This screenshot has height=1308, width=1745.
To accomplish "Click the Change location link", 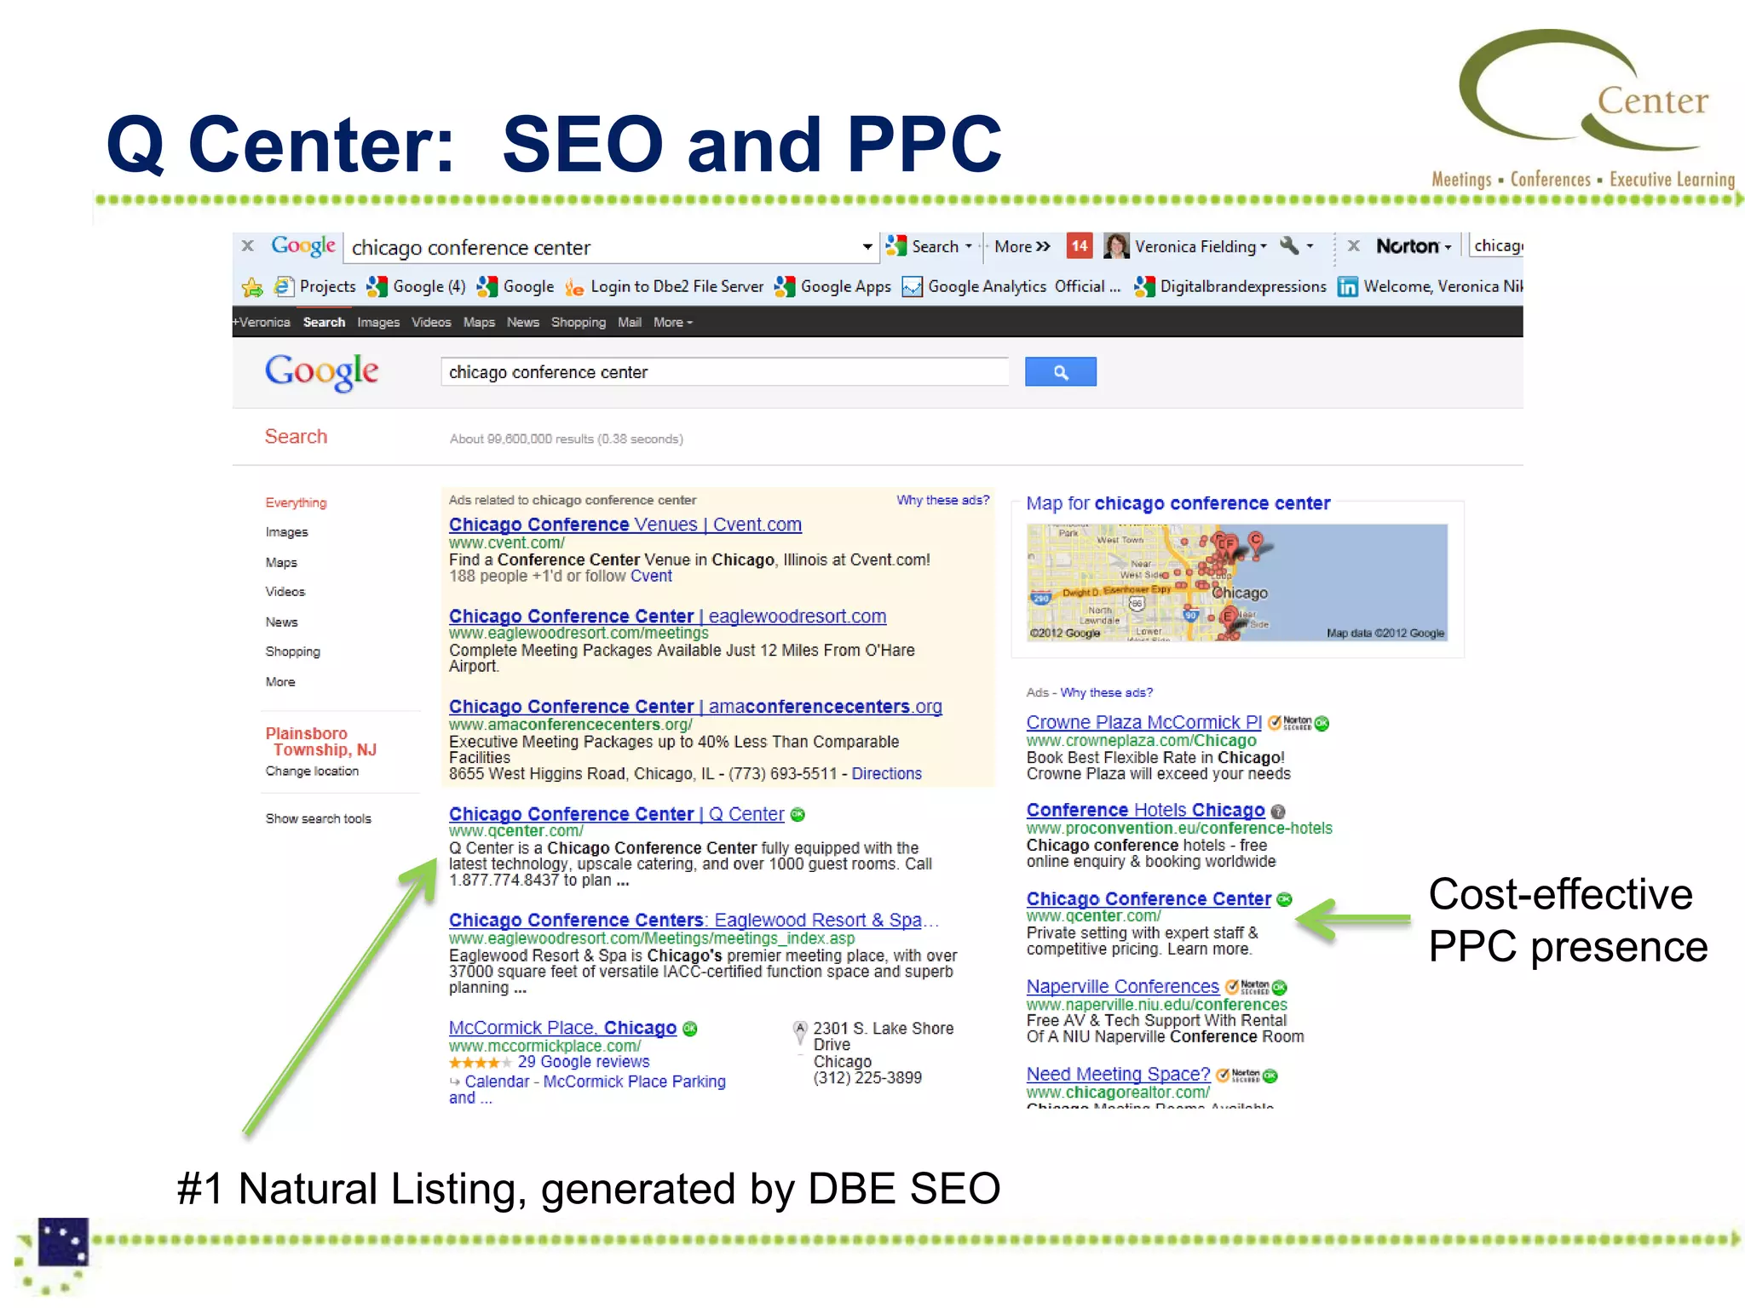I will coord(312,771).
